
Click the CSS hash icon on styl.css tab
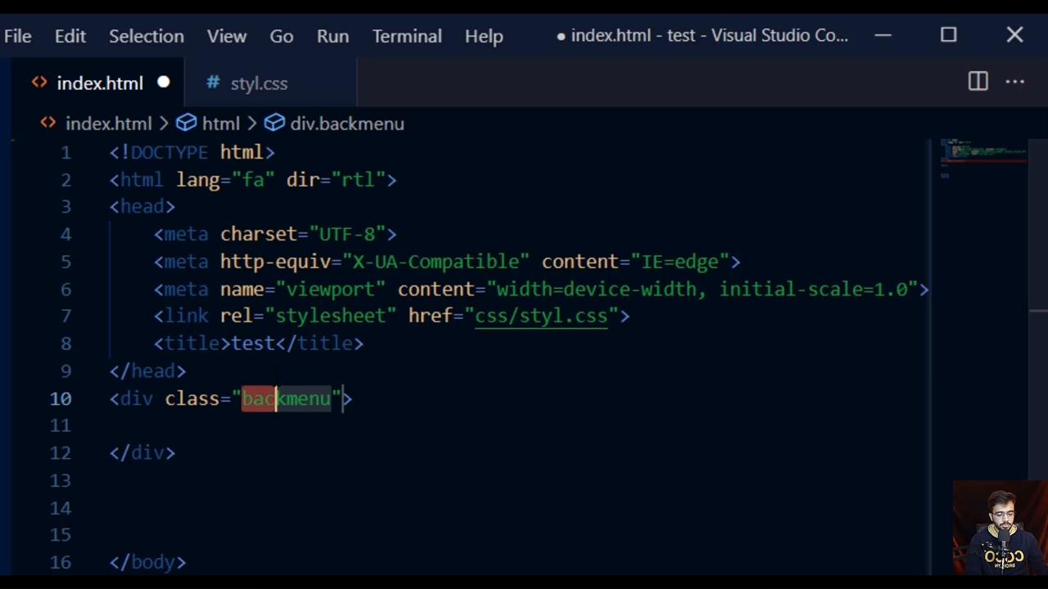213,83
